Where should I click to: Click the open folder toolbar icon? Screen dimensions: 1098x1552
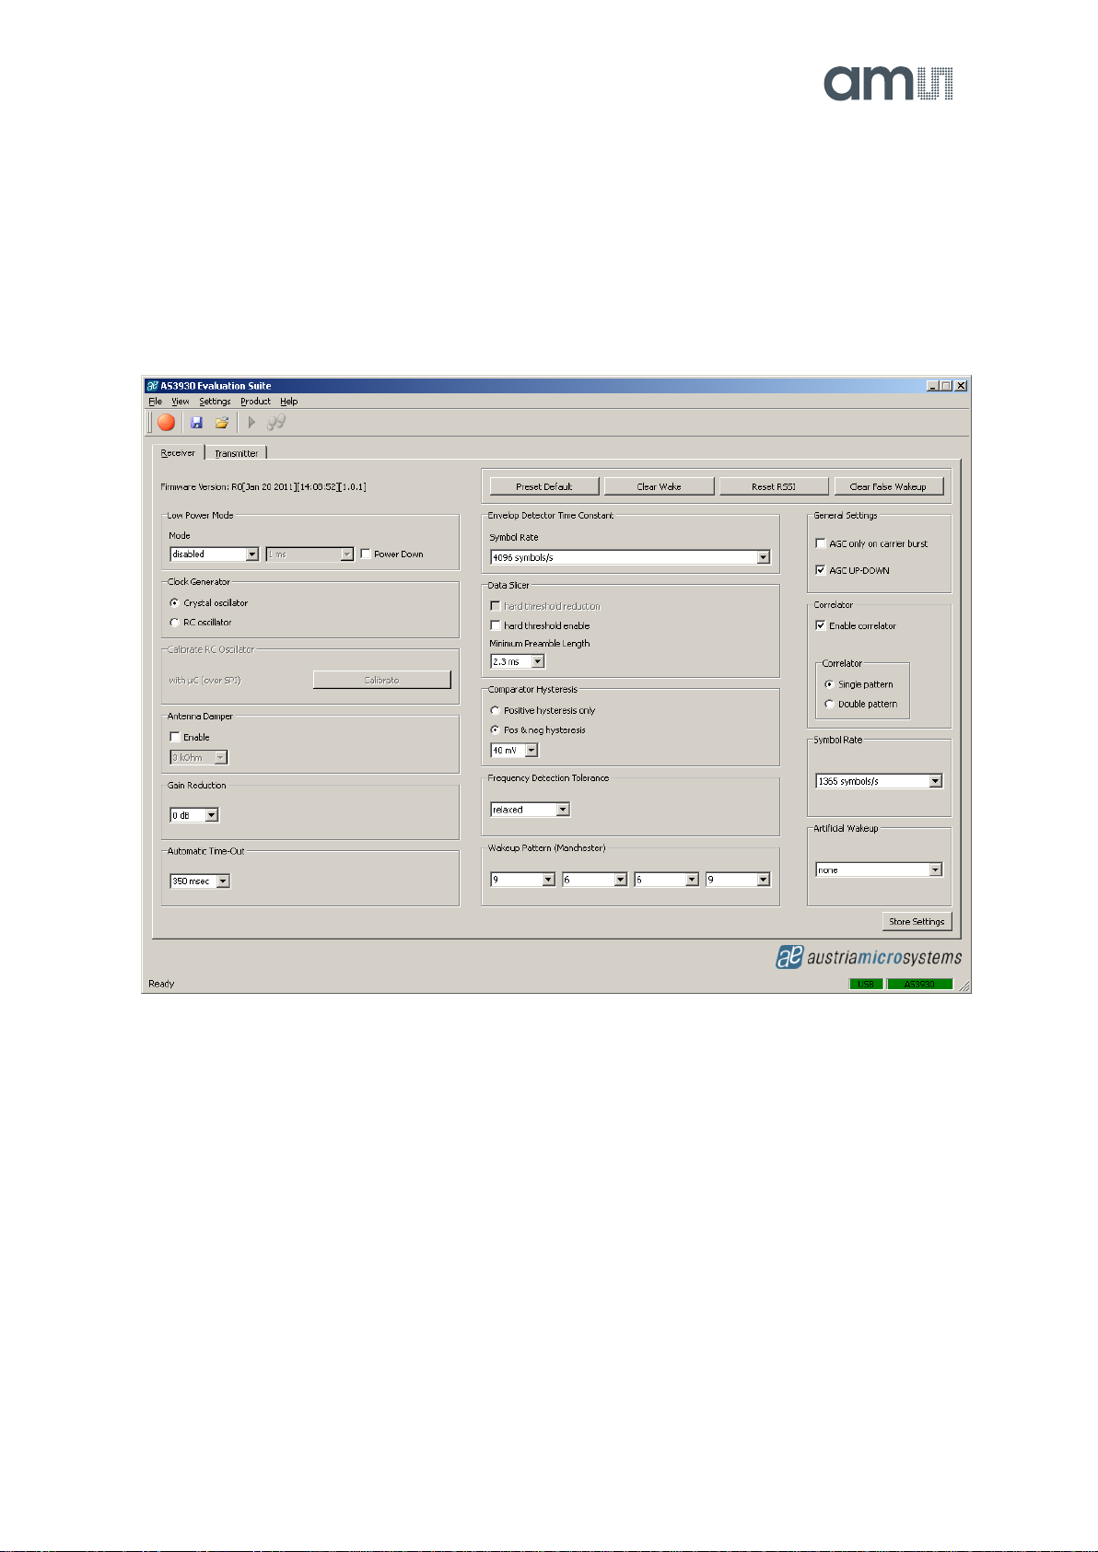click(x=222, y=422)
